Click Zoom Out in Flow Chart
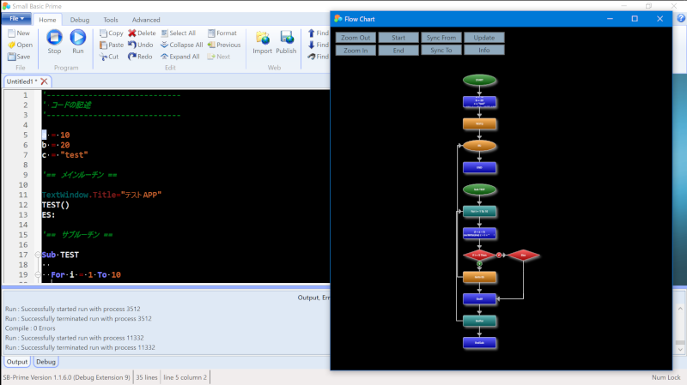 pyautogui.click(x=356, y=38)
